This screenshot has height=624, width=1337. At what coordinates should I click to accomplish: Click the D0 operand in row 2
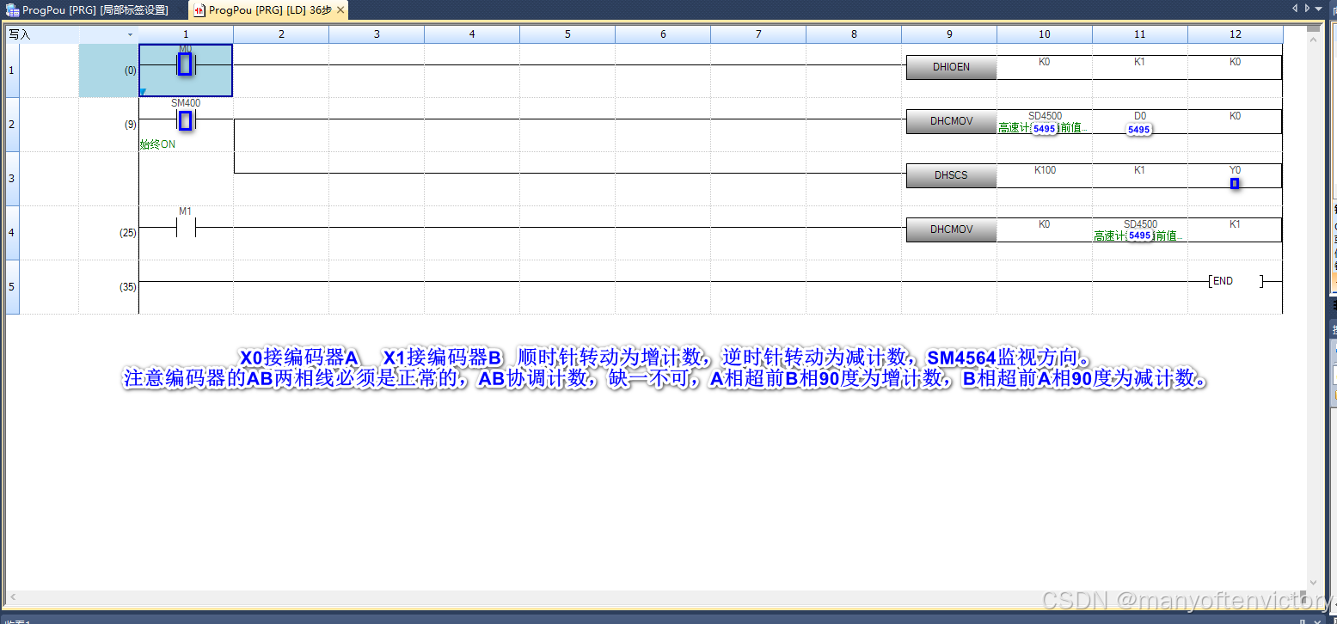[1139, 116]
